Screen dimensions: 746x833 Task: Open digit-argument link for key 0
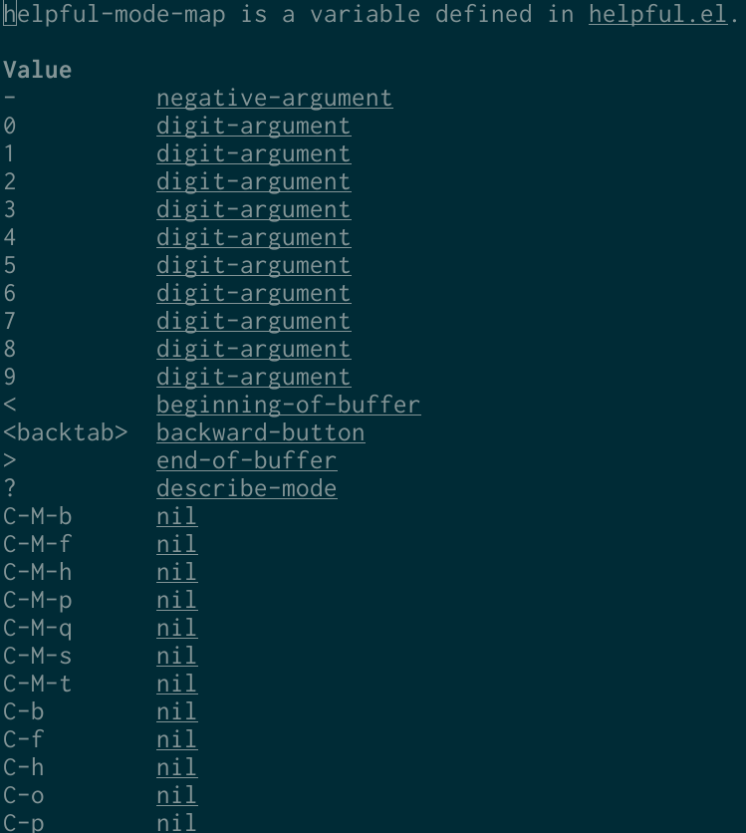(x=254, y=127)
